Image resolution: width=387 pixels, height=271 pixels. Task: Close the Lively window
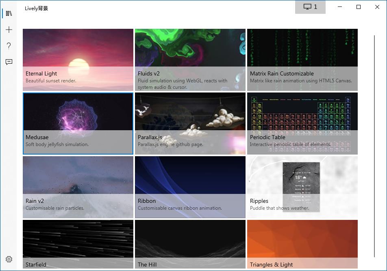(377, 7)
